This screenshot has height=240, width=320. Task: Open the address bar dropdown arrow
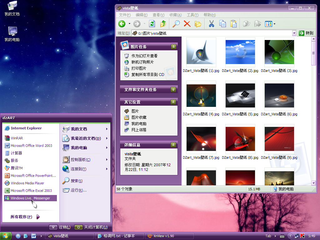pyautogui.click(x=294, y=33)
